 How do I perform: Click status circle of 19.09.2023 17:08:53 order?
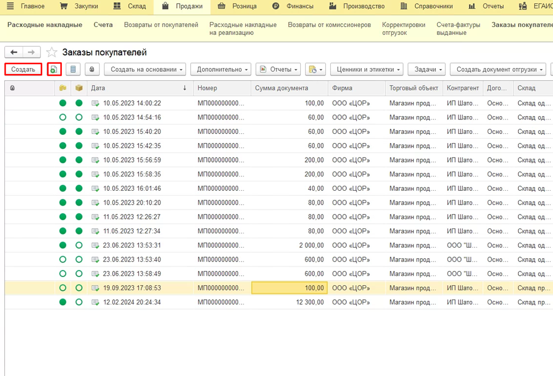tap(62, 288)
